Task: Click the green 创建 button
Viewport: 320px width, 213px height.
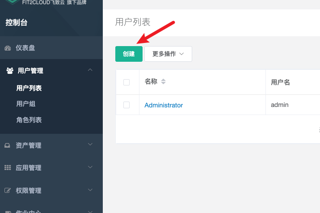Action: tap(129, 54)
